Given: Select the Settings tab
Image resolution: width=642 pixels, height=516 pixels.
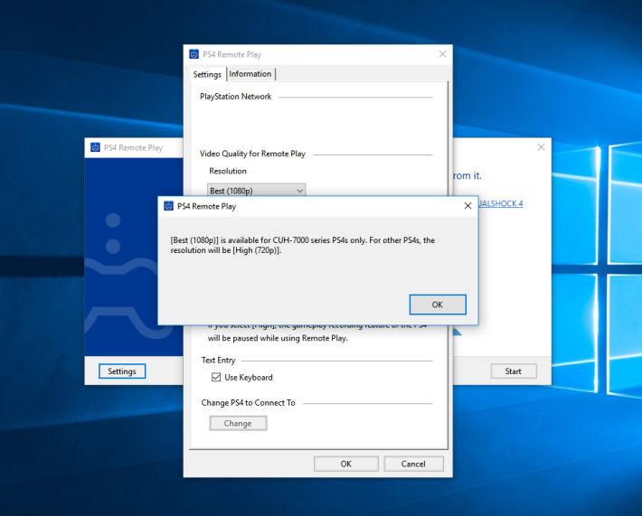Looking at the screenshot, I should [x=207, y=74].
